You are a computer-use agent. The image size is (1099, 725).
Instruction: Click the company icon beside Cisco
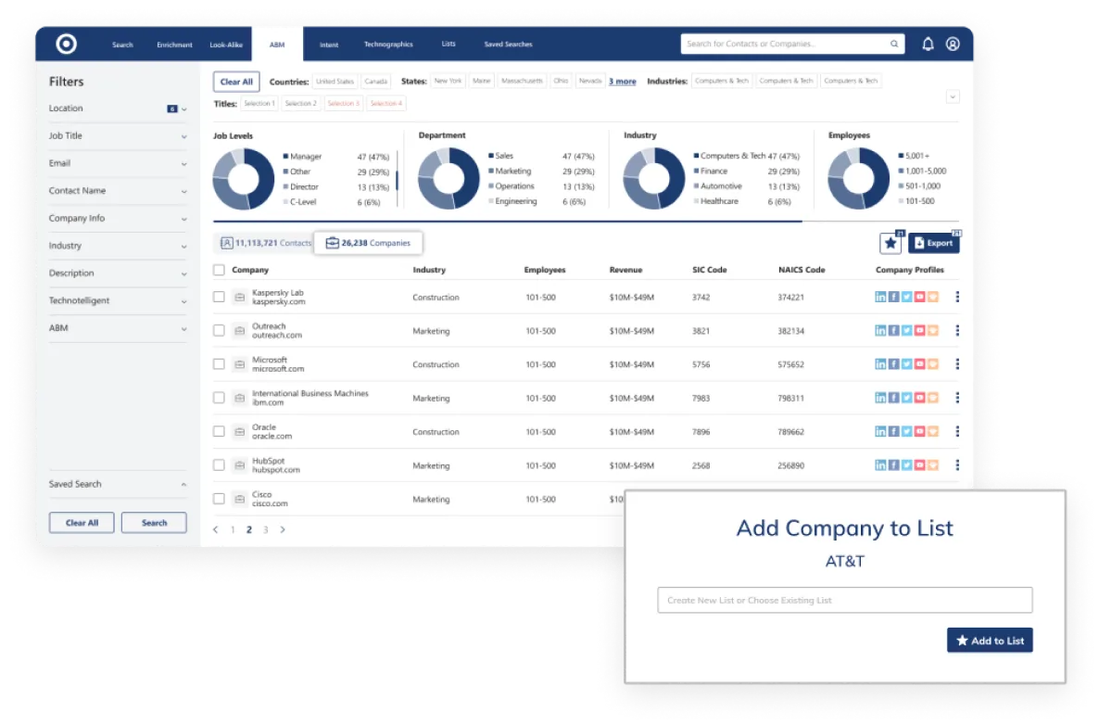click(x=240, y=499)
